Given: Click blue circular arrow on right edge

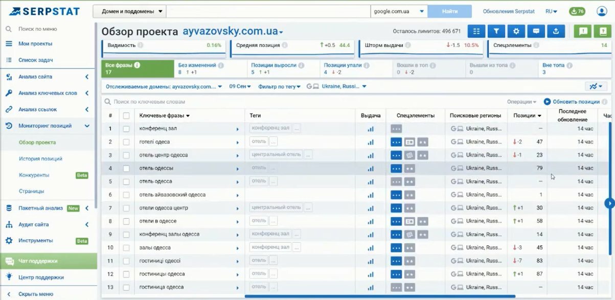Looking at the screenshot, I should (609, 203).
